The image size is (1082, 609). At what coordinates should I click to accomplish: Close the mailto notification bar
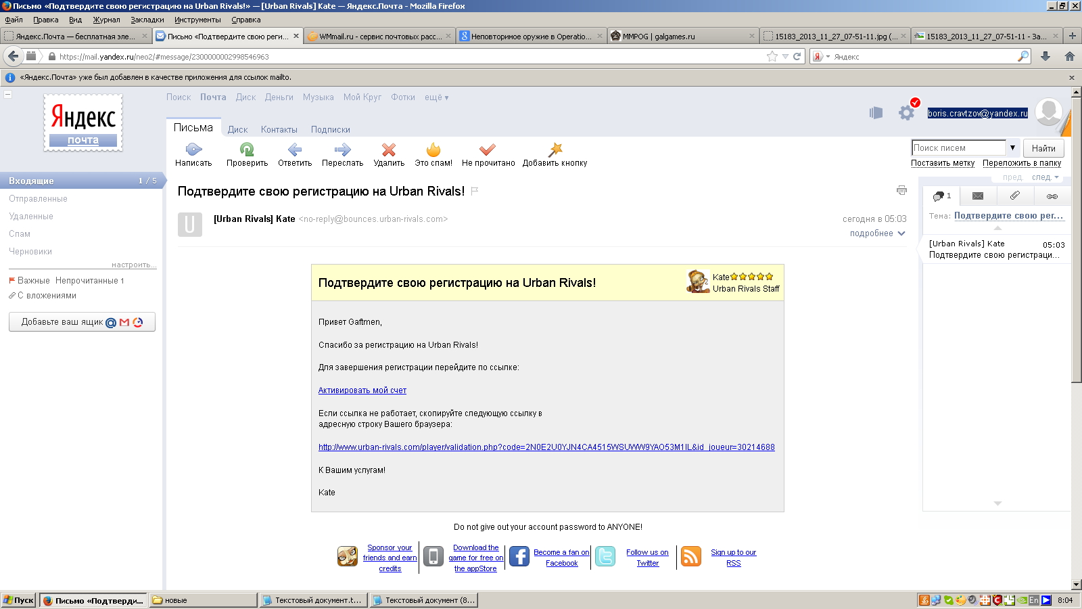pos(1072,78)
